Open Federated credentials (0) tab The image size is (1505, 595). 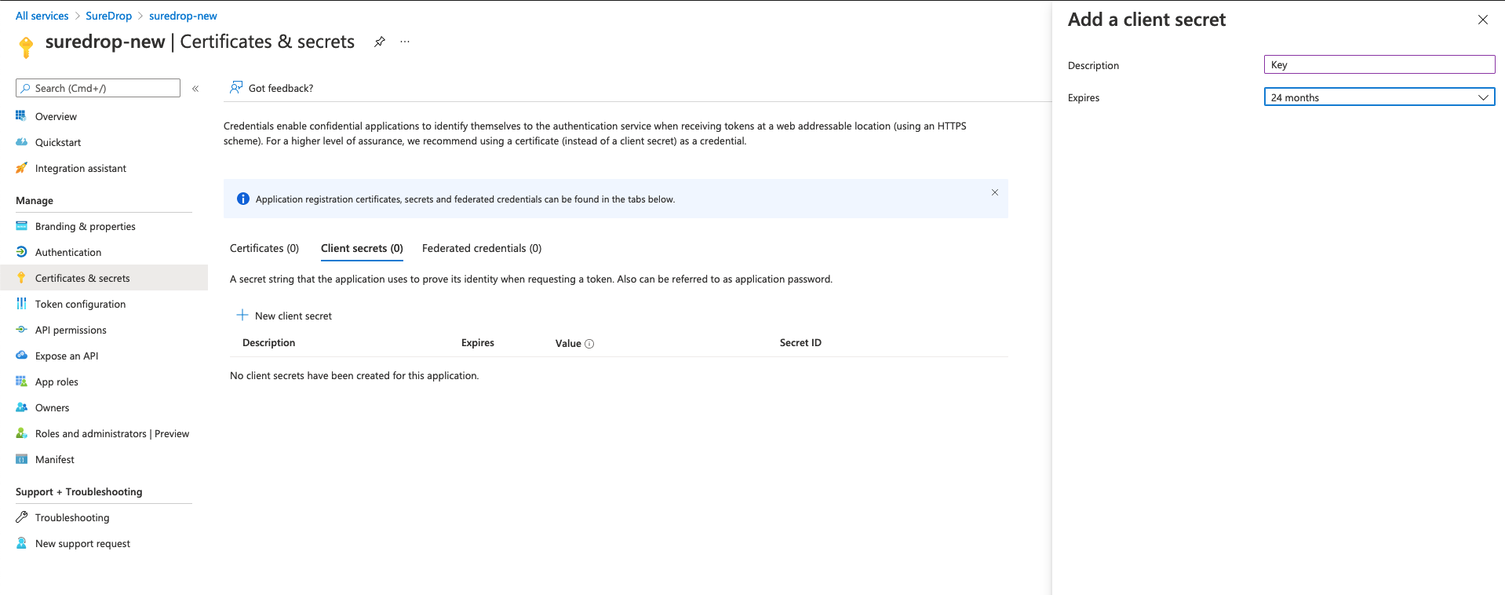[482, 248]
